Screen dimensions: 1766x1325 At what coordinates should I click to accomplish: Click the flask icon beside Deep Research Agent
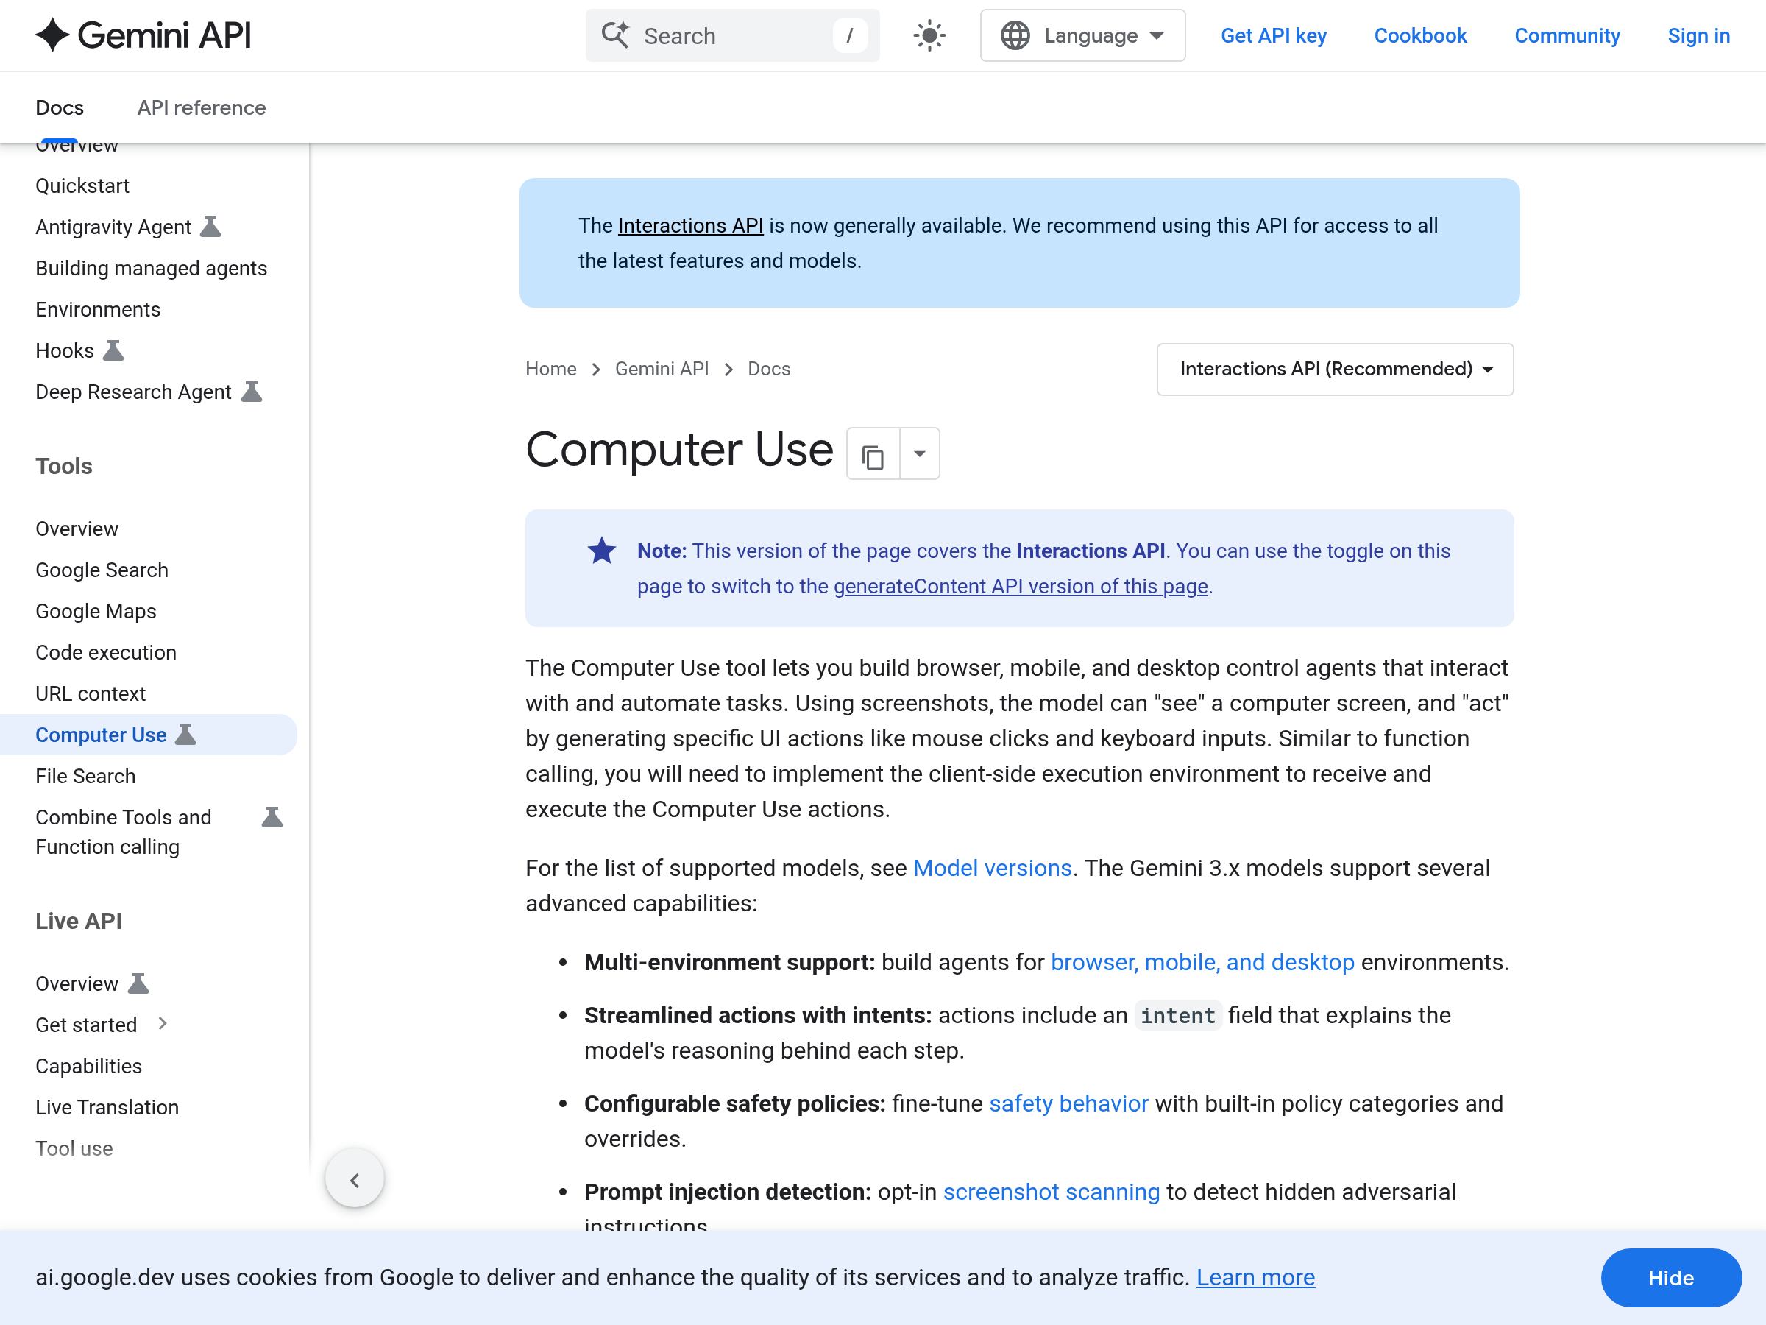[252, 392]
